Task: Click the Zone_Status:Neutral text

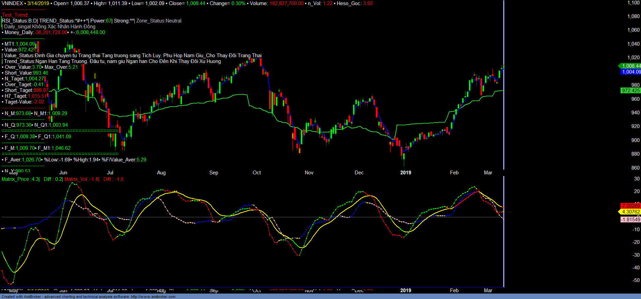Action: point(159,21)
